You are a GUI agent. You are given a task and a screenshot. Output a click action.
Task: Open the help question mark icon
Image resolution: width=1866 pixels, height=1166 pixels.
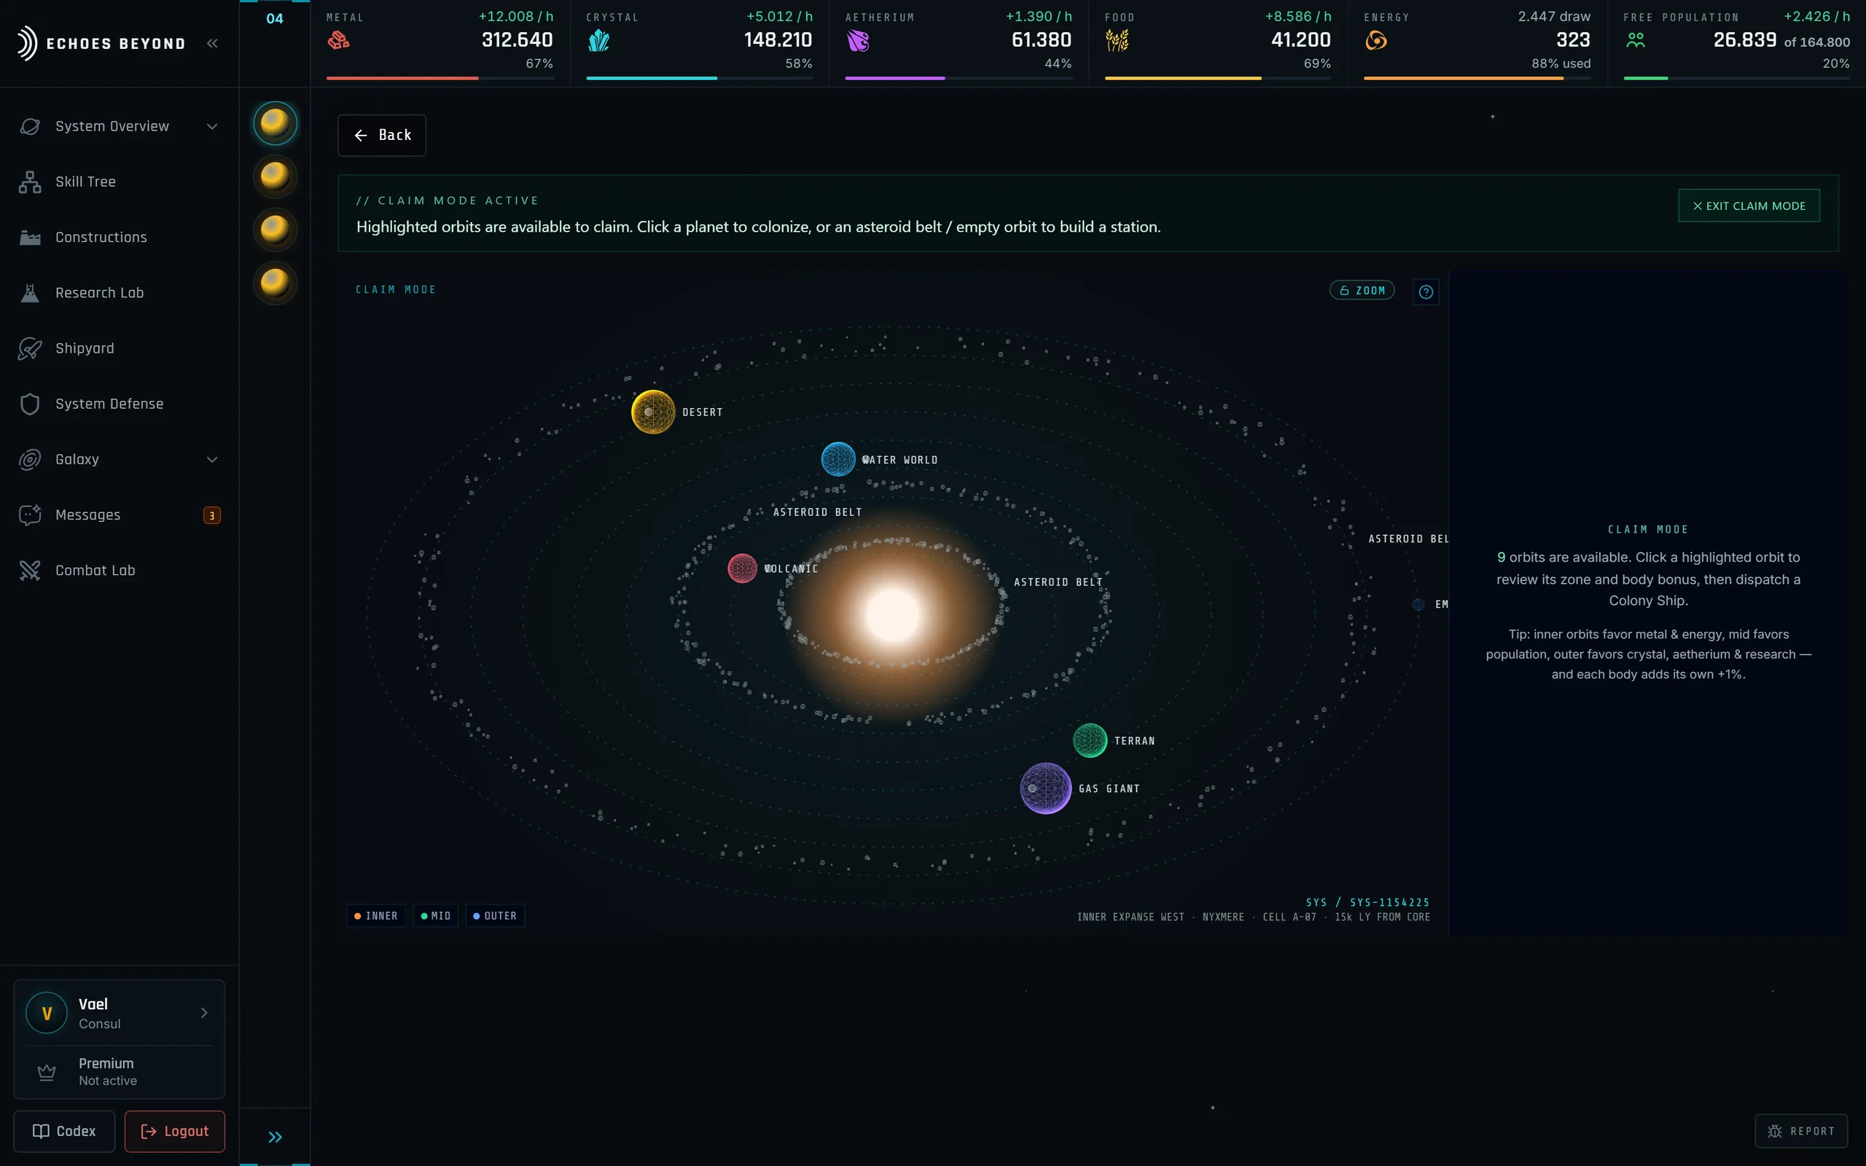click(x=1426, y=291)
